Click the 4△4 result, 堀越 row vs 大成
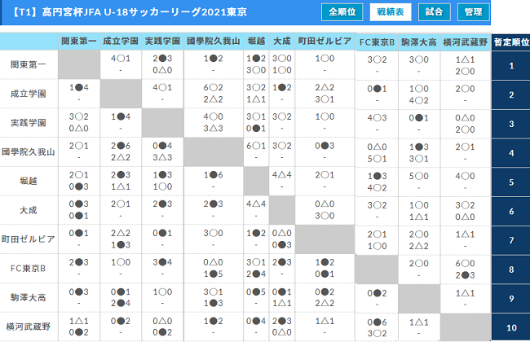 click(282, 175)
